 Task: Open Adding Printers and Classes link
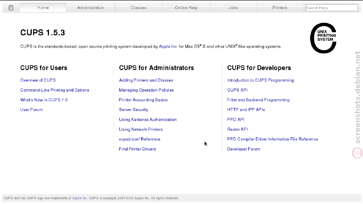coord(146,80)
